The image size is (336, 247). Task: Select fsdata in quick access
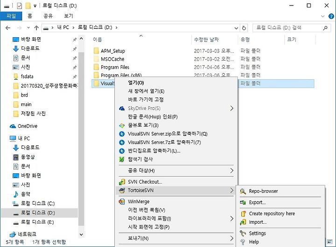click(x=27, y=76)
